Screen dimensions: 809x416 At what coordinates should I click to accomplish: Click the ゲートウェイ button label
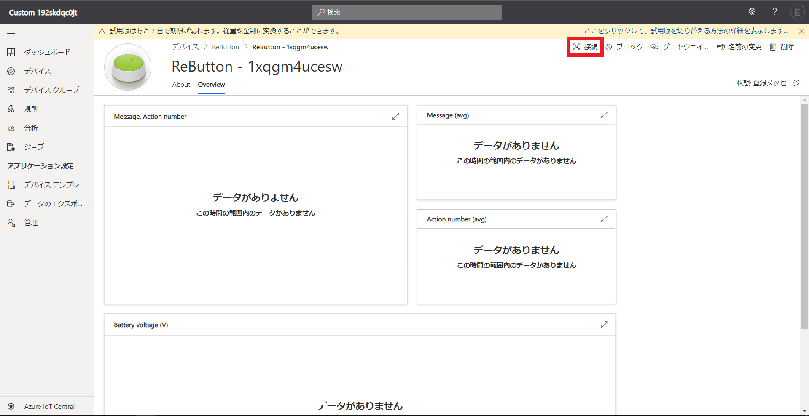685,47
